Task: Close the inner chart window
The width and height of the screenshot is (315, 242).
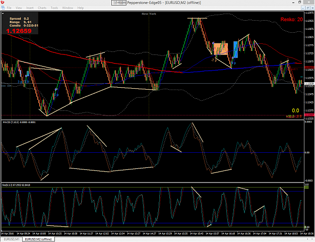Action: coord(312,8)
